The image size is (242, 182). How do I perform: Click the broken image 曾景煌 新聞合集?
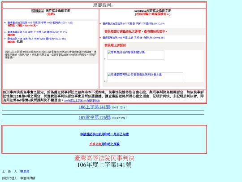(x=135, y=55)
